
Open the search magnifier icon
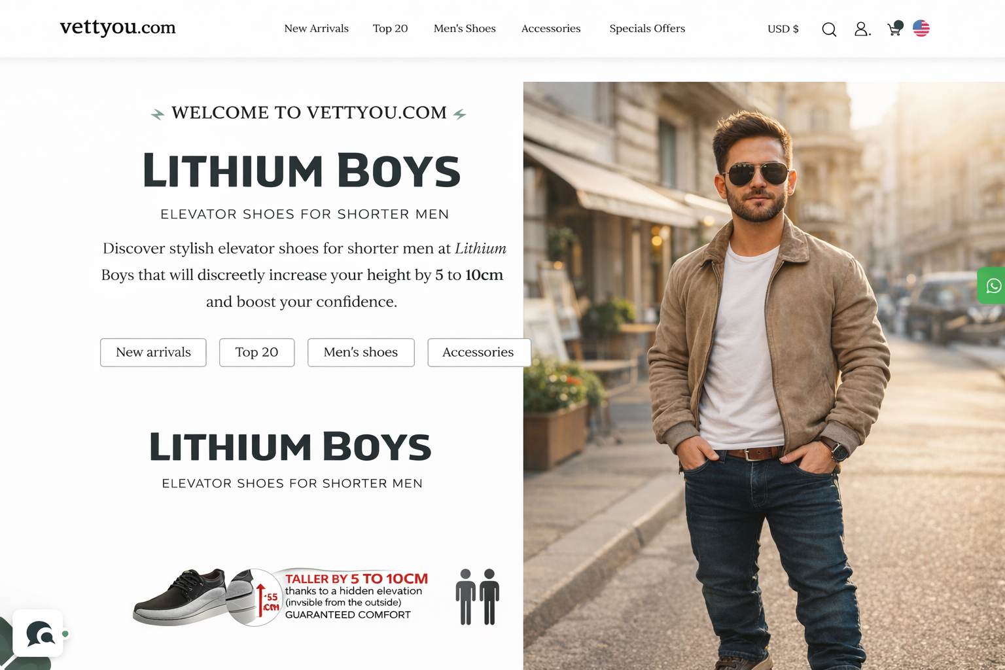(x=829, y=29)
